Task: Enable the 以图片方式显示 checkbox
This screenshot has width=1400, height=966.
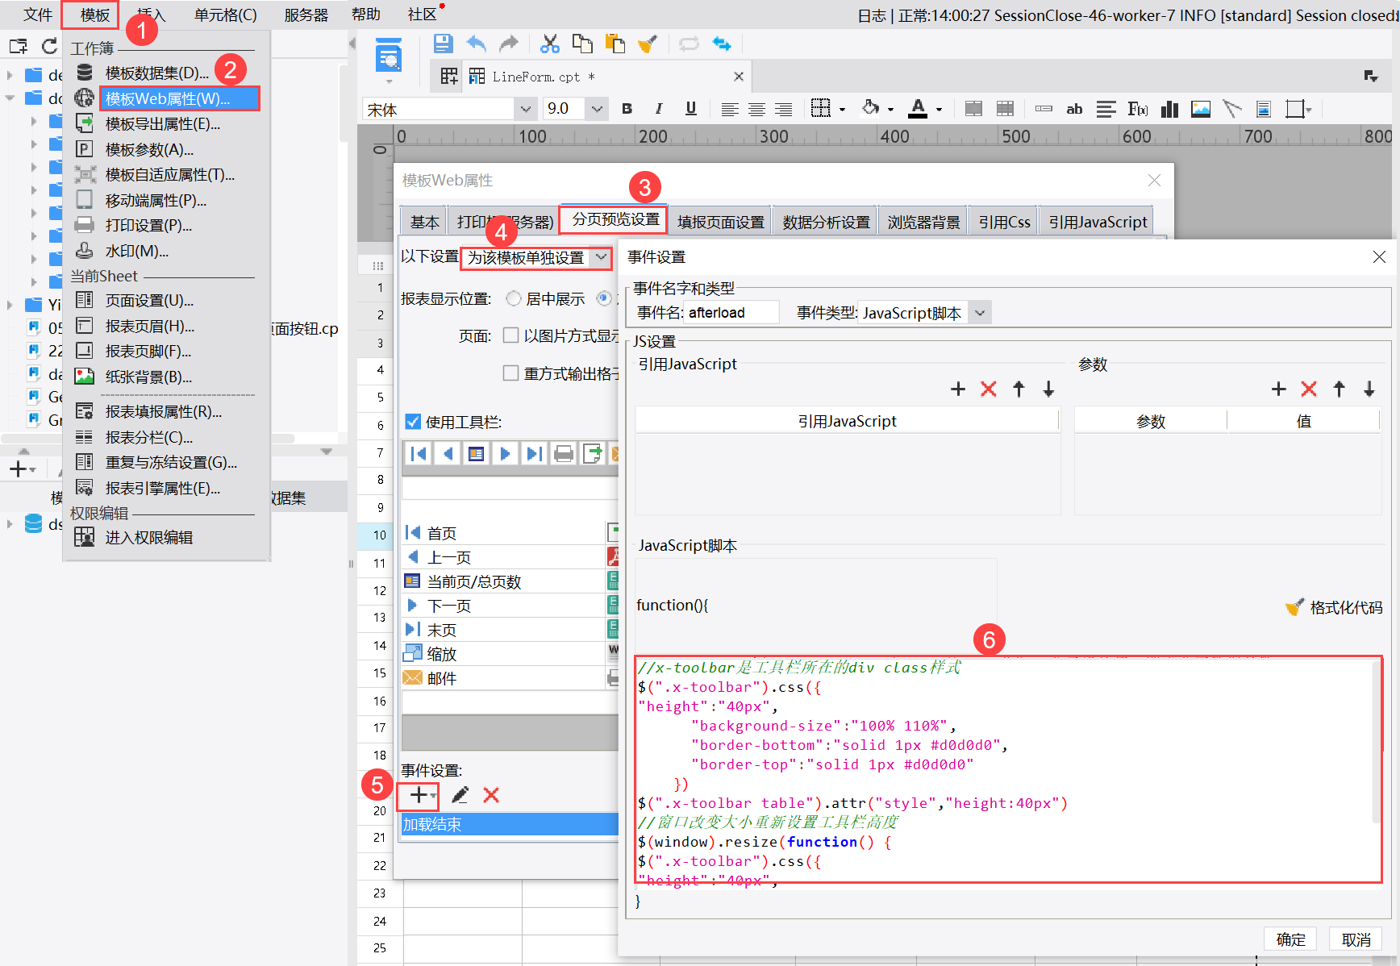Action: point(510,335)
